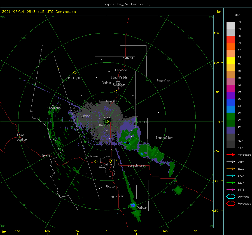Click the Drumheller label
Screen dimensions: 252x235
164,138
